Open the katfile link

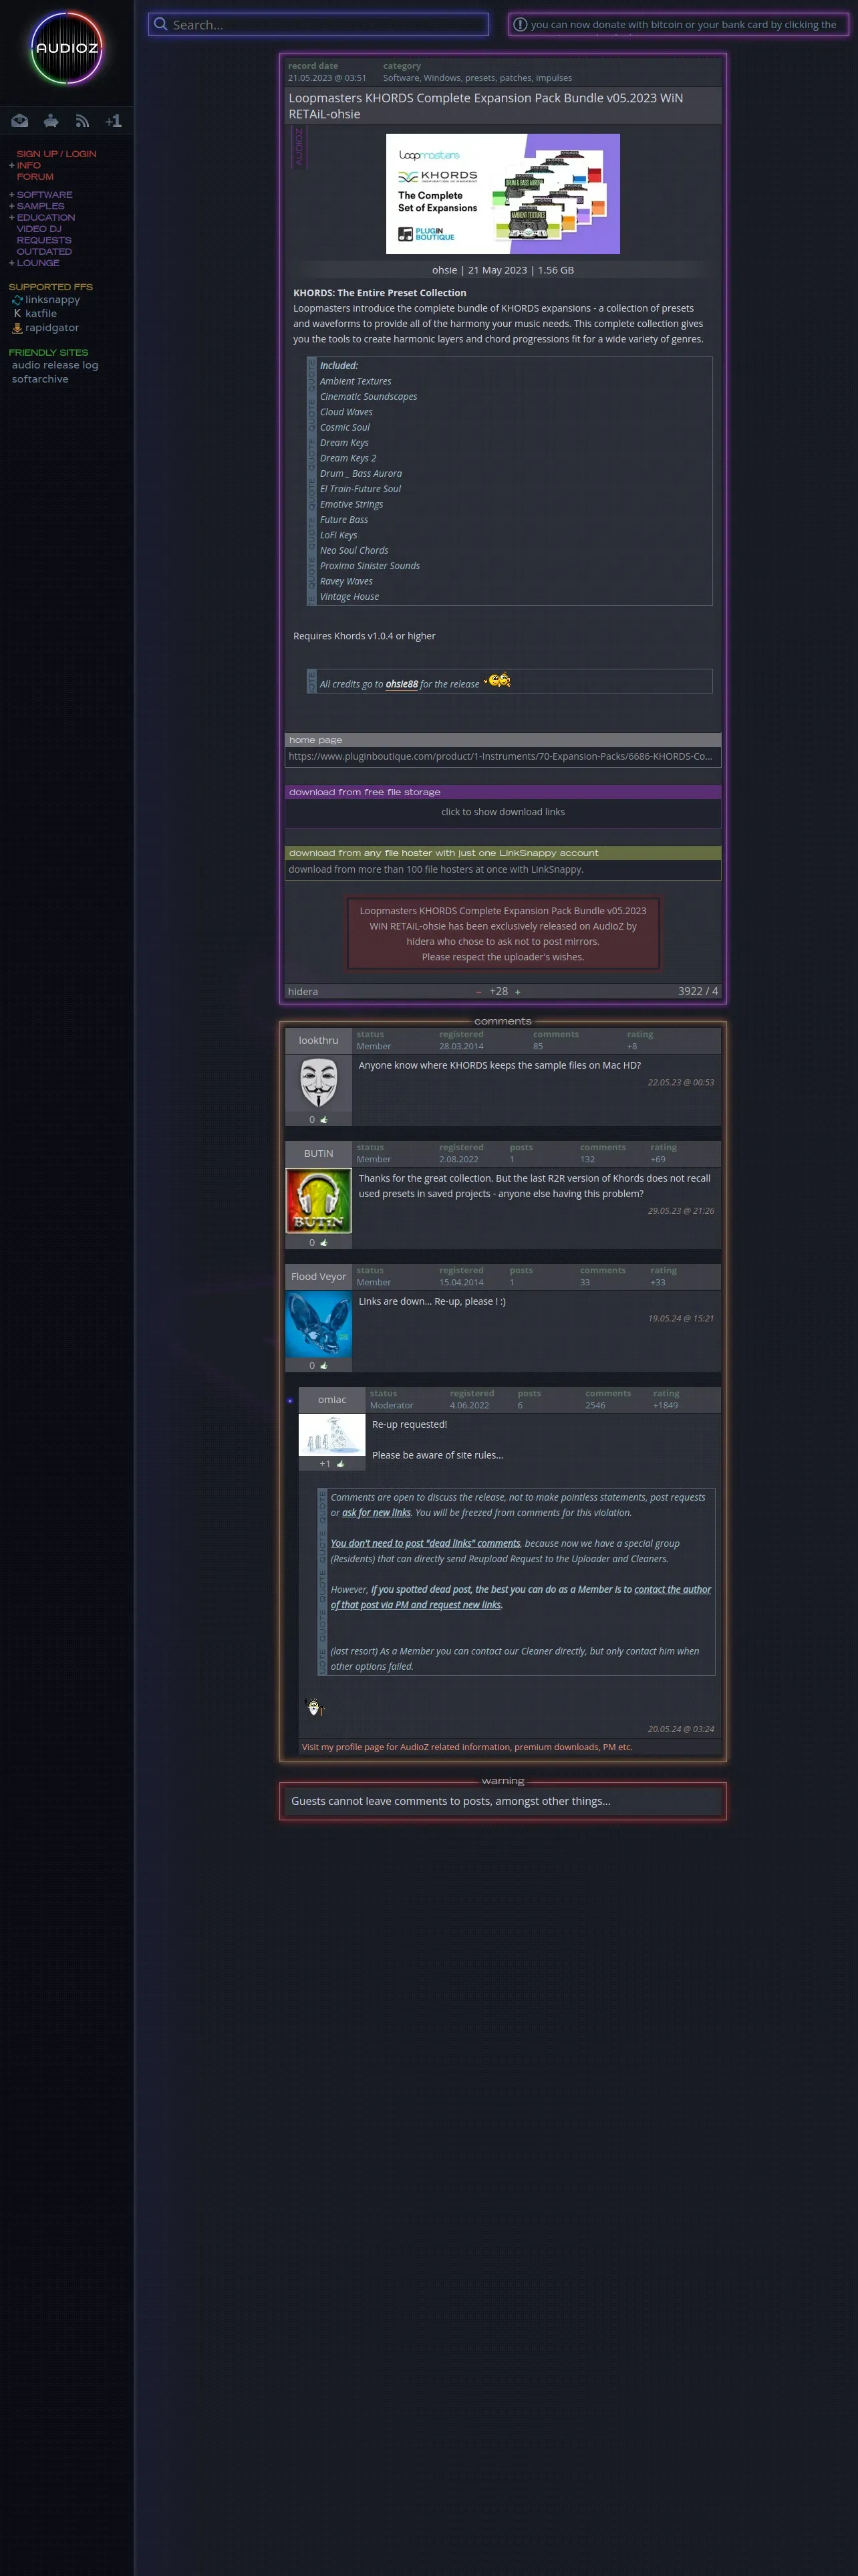[41, 314]
